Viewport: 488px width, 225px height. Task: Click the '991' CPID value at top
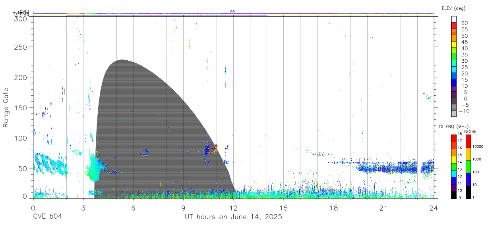234,12
